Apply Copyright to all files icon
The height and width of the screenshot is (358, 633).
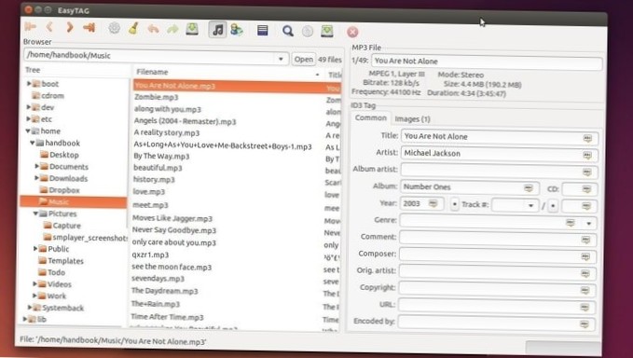coord(585,290)
